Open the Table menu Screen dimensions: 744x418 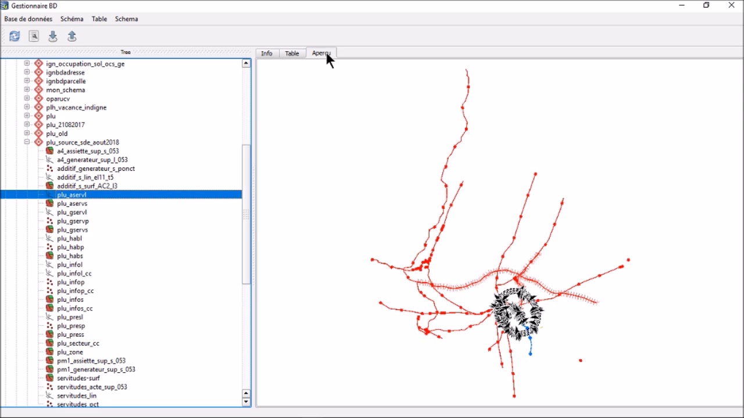click(99, 19)
